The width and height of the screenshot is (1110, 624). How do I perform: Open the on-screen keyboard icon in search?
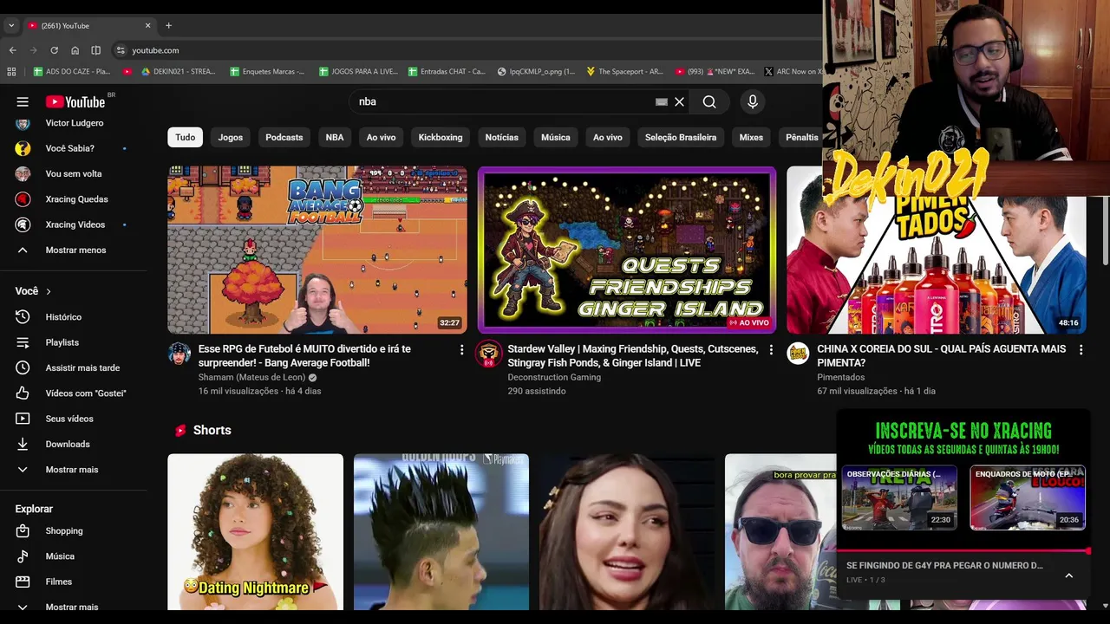click(x=662, y=101)
